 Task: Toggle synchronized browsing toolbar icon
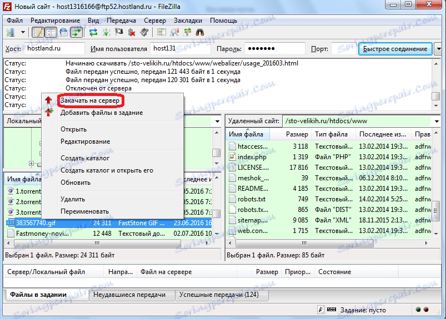(x=187, y=32)
